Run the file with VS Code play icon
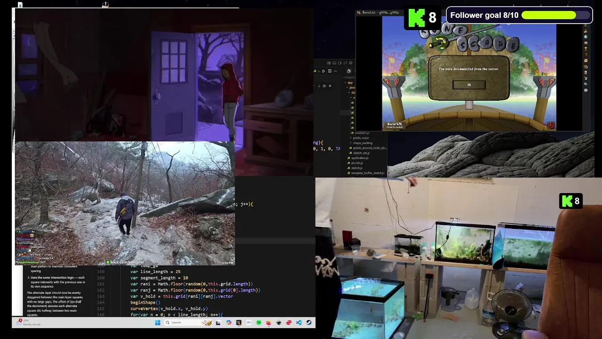This screenshot has height=339, width=602. [324, 71]
